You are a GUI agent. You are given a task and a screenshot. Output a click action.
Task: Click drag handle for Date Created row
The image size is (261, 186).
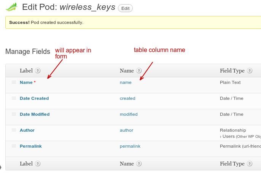14,98
